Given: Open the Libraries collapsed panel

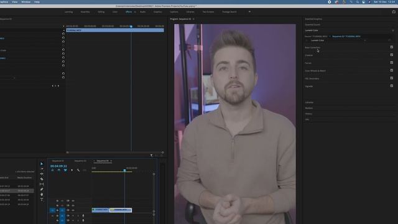Looking at the screenshot, I should click(x=309, y=102).
